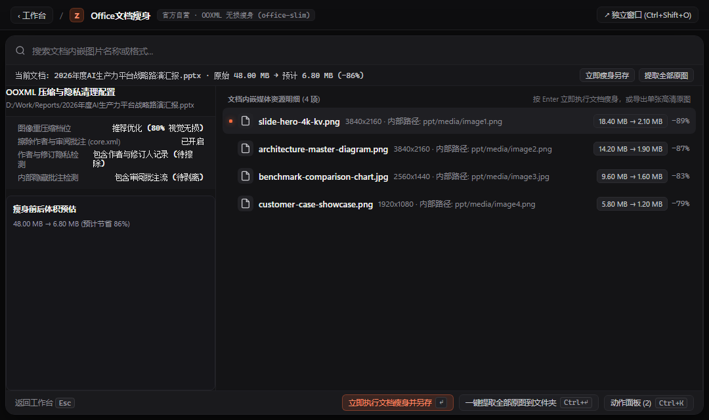
Task: Click the orange Z app icon
Action: point(77,15)
